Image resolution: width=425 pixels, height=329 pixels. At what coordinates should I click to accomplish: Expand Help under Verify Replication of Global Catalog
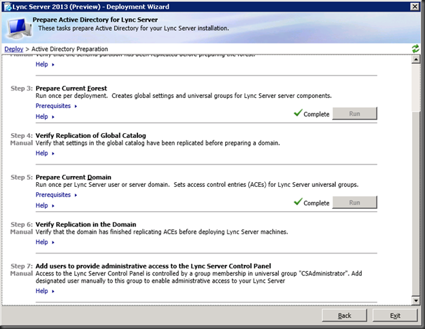45,153
